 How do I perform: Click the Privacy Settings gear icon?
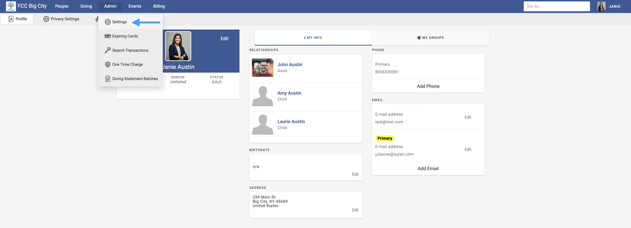pos(46,19)
